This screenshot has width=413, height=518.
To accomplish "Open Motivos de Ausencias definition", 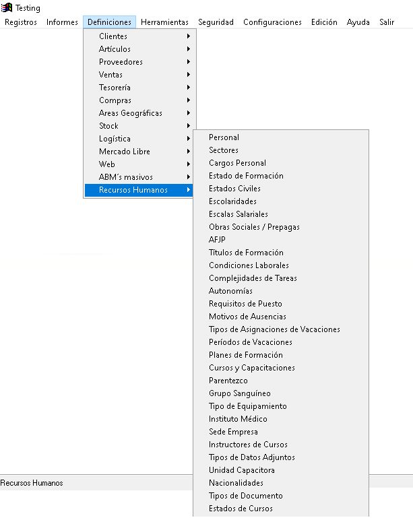I will point(247,317).
